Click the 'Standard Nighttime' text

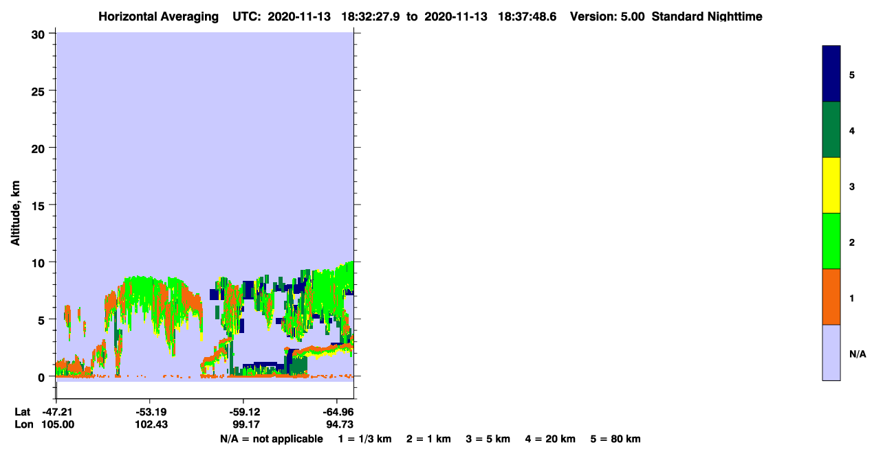[707, 16]
